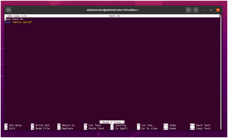
Task: Maximize the terminal window
Action: click(211, 10)
